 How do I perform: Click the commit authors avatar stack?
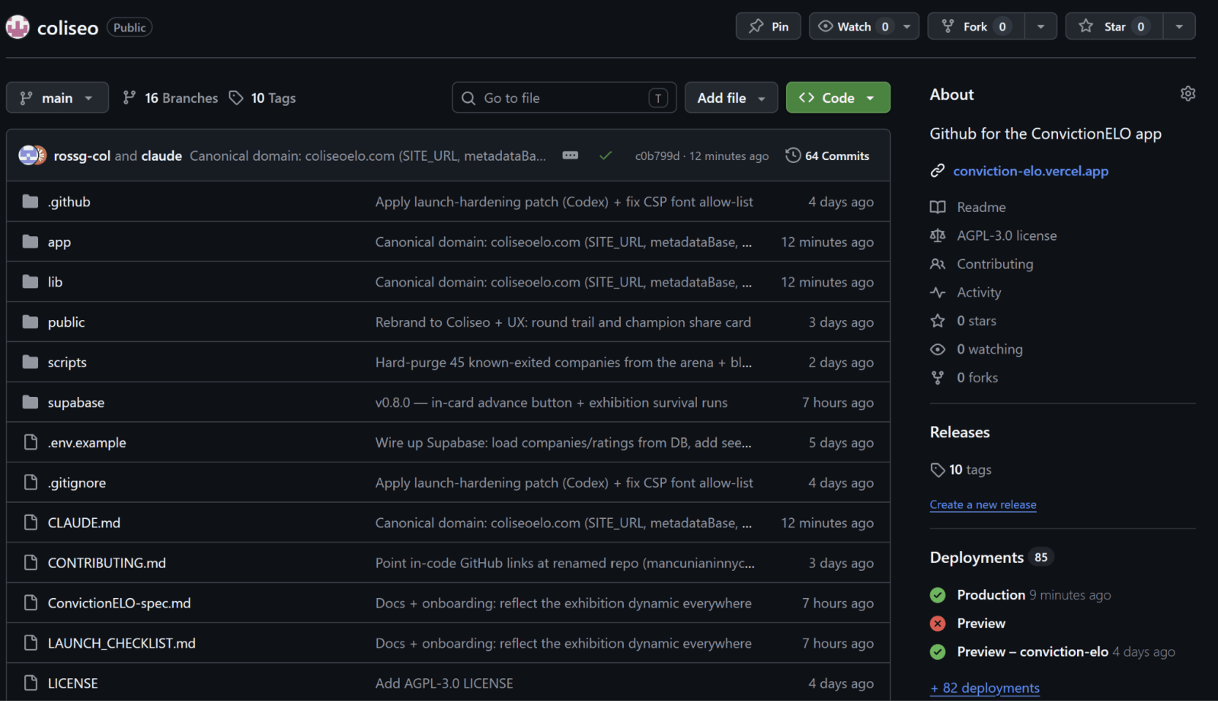[33, 155]
